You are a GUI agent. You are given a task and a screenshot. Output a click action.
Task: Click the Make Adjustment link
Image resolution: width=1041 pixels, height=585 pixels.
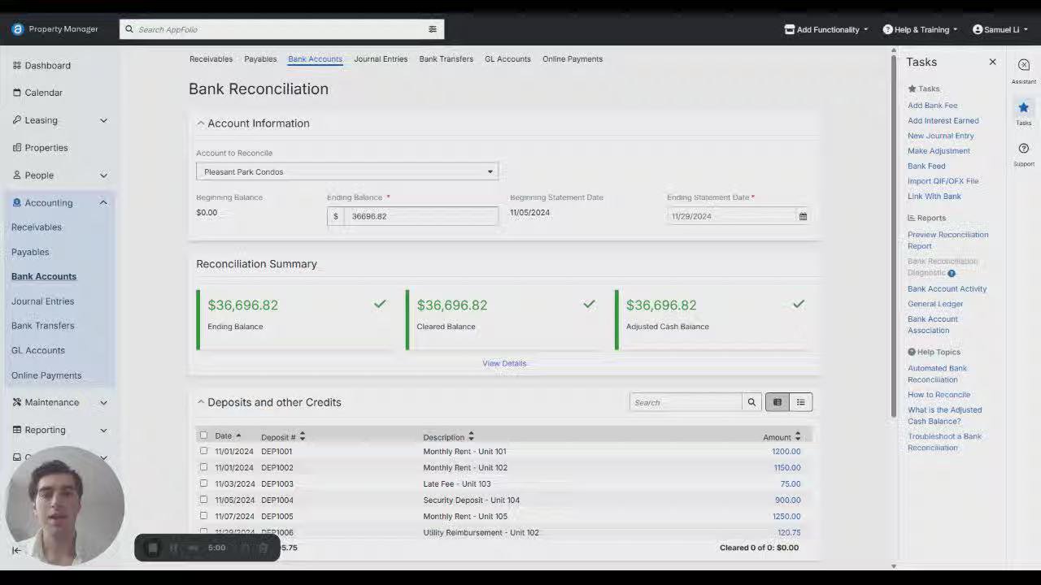(x=939, y=151)
